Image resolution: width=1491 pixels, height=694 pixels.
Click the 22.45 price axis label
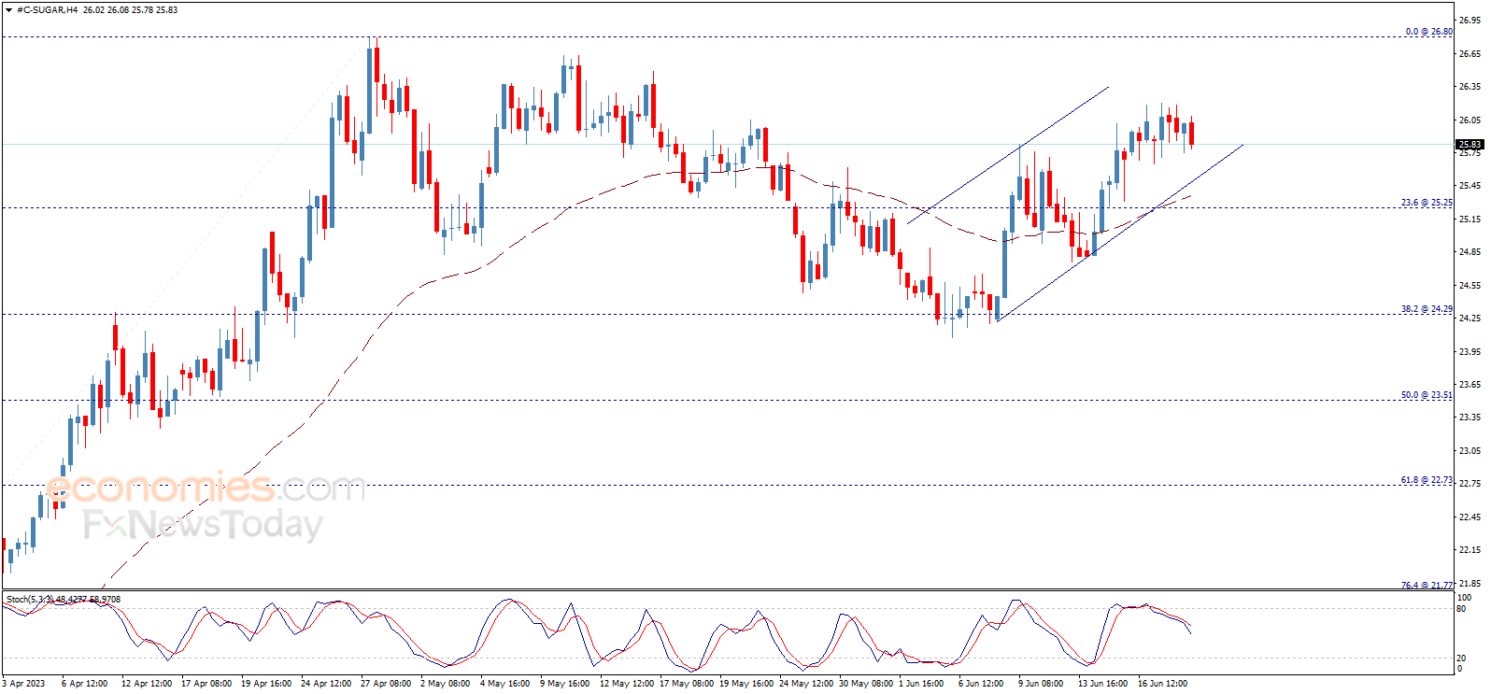[x=1470, y=517]
